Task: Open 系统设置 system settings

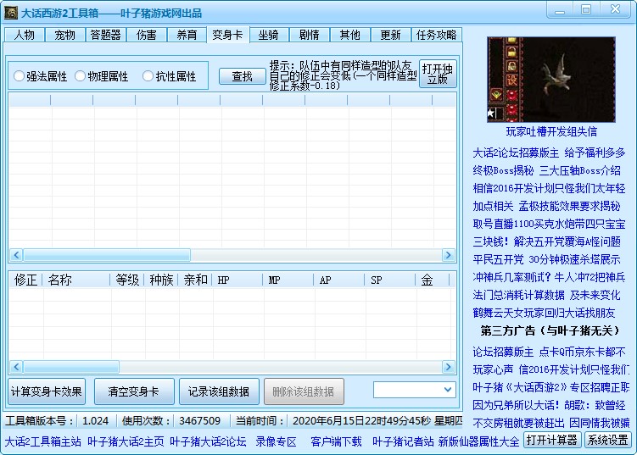Action: click(x=608, y=440)
